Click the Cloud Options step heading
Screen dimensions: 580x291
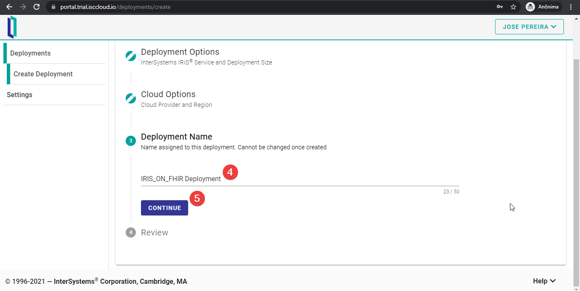[x=168, y=94]
